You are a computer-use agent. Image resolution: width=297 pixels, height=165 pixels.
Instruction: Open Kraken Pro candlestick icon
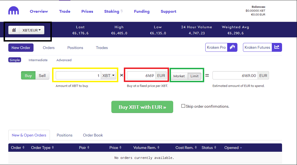point(232,47)
